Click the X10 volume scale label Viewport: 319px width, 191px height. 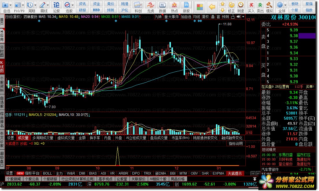pos(249,133)
